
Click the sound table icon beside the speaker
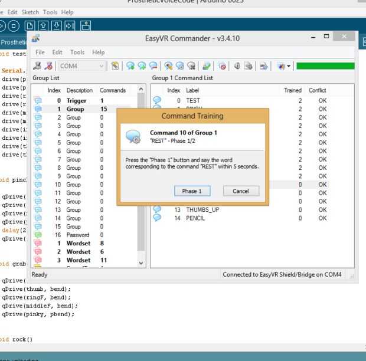[249, 66]
